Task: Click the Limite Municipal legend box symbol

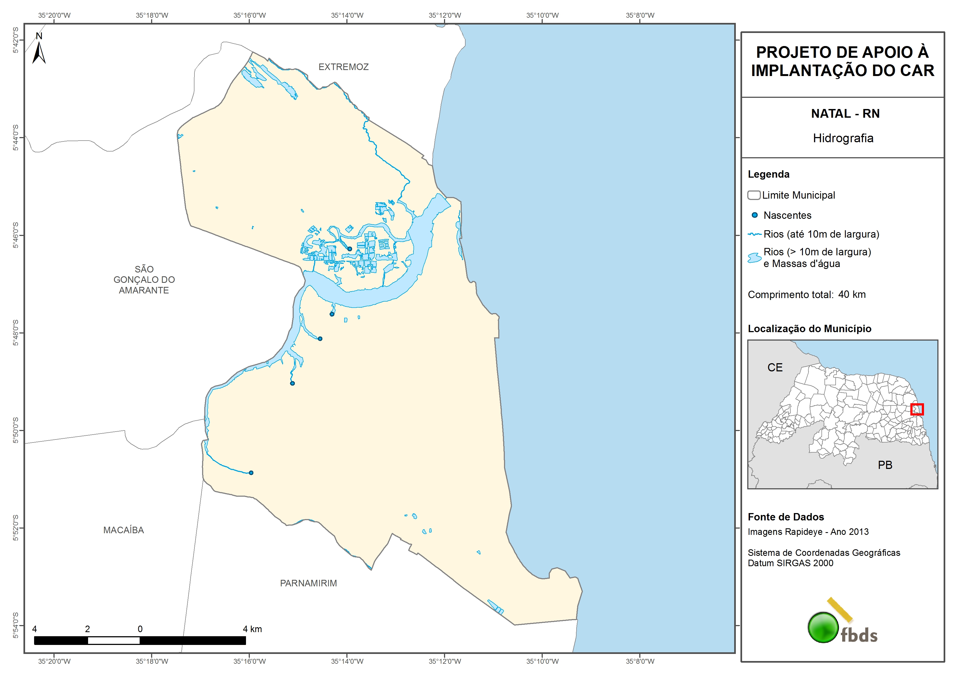Action: 754,195
